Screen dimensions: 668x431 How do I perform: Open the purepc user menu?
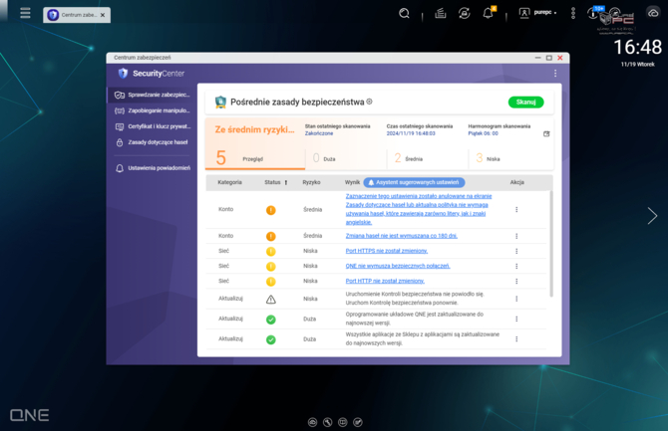pyautogui.click(x=537, y=13)
